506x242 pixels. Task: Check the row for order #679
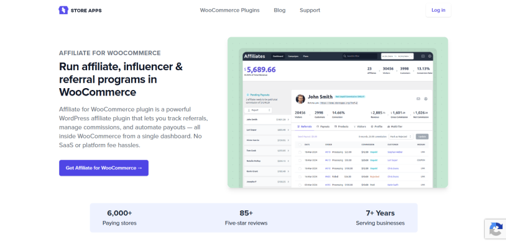[x=300, y=152]
